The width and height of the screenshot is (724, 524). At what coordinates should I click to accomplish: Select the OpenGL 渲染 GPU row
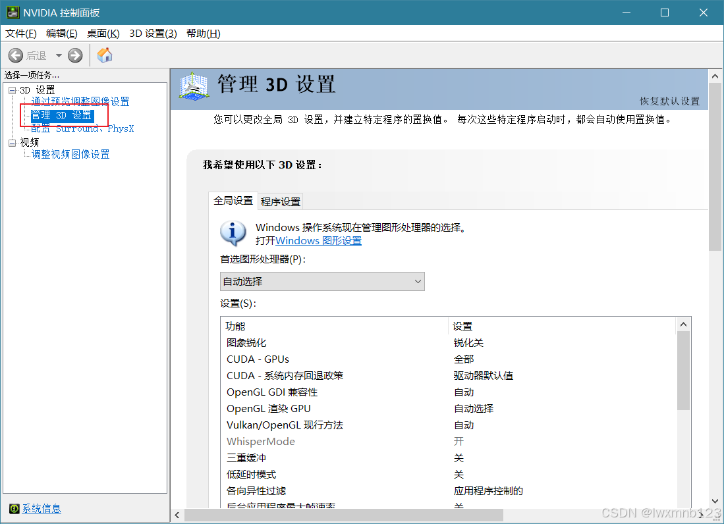pyautogui.click(x=449, y=409)
